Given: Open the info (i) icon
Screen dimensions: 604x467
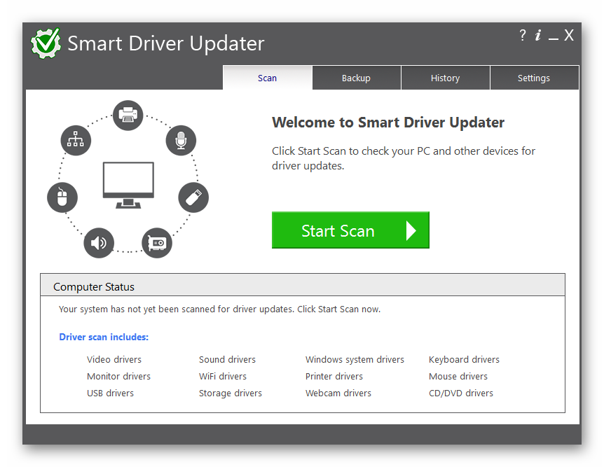Looking at the screenshot, I should click(x=537, y=36).
